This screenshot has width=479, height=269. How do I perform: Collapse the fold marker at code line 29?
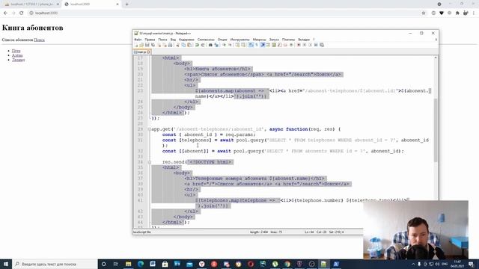pyautogui.click(x=150, y=129)
